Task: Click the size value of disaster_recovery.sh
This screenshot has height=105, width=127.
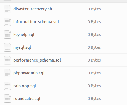Action: point(94,9)
